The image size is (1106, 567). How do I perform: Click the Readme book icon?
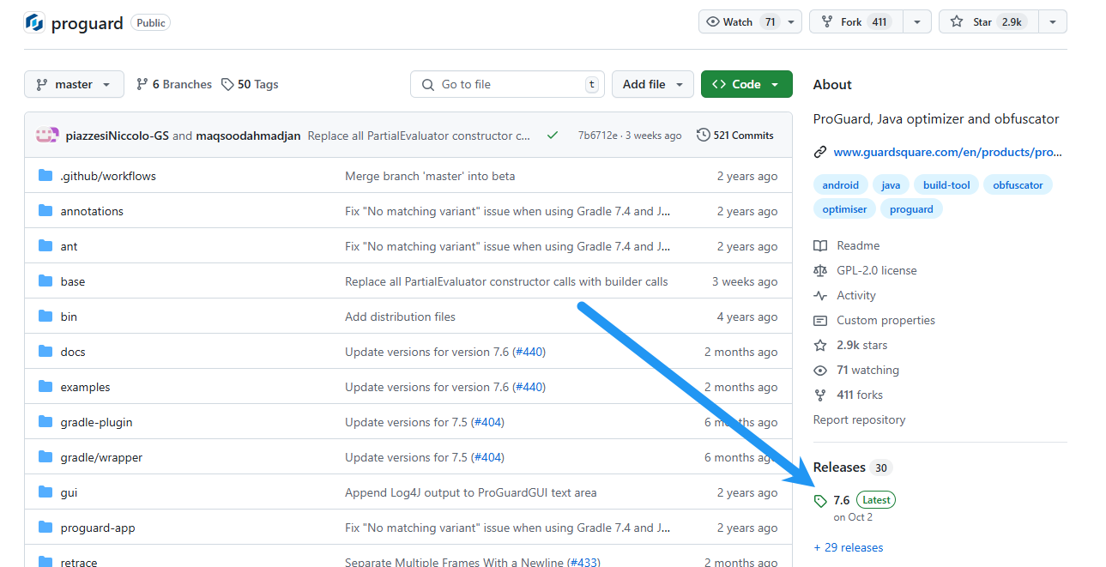821,245
